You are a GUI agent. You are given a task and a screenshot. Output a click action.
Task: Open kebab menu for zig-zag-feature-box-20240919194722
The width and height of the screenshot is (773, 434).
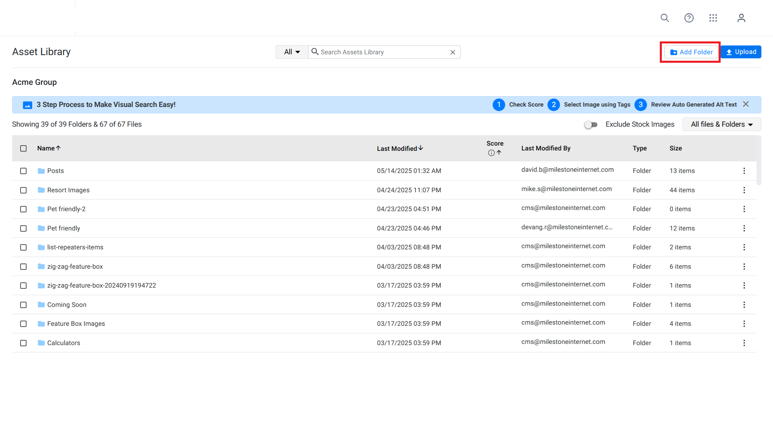[x=744, y=286]
